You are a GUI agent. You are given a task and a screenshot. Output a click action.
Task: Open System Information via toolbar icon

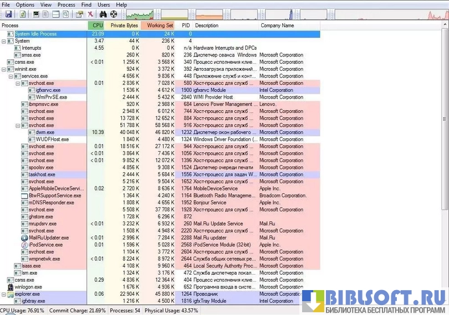(x=36, y=14)
